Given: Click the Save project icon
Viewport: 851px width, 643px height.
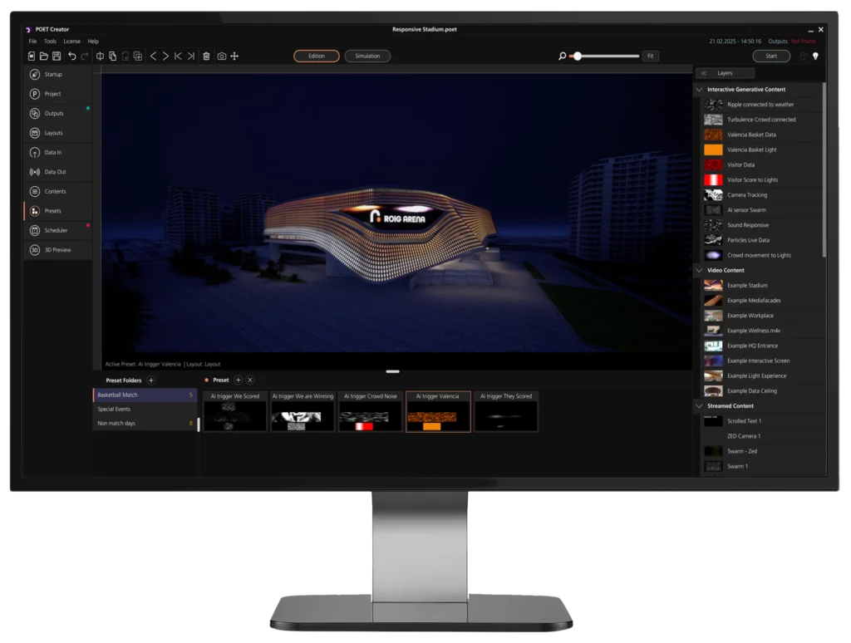Looking at the screenshot, I should click(x=57, y=56).
